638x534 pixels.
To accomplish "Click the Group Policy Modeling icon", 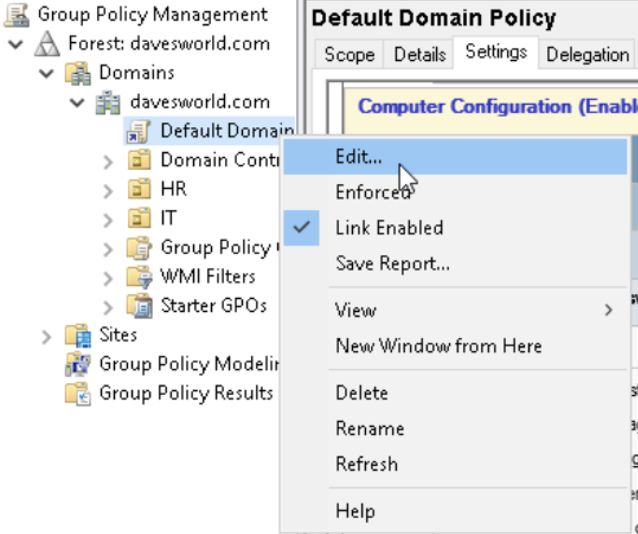I will click(x=78, y=364).
